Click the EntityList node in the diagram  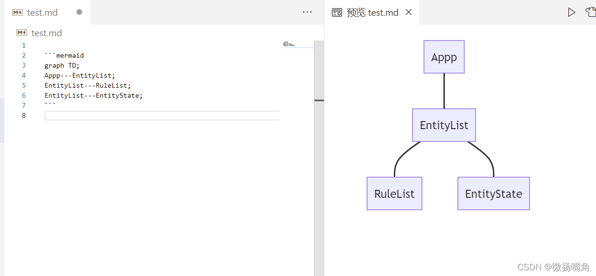tap(444, 125)
